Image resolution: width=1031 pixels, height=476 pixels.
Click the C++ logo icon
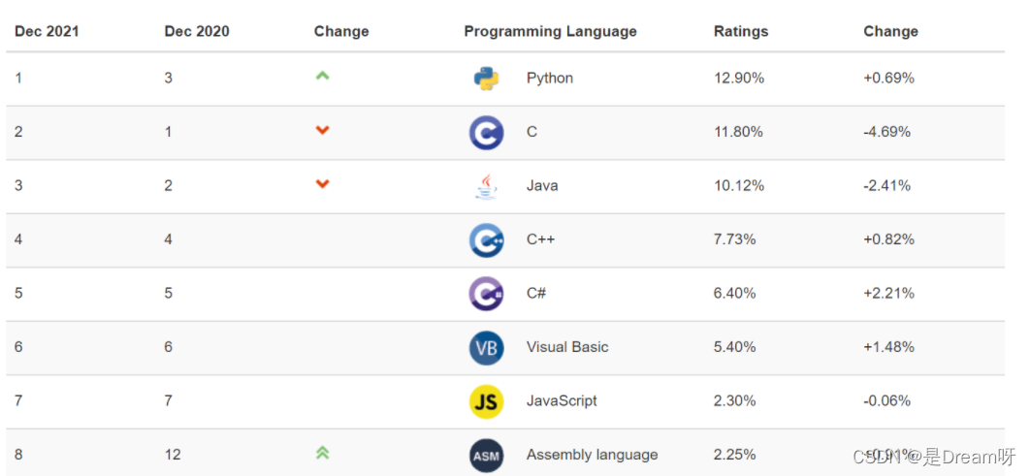[x=486, y=240]
